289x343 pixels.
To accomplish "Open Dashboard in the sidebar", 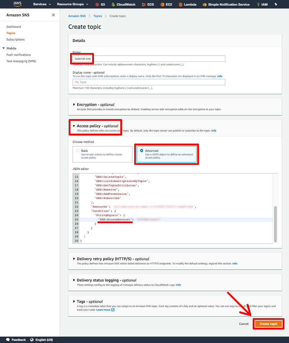I will click(14, 27).
